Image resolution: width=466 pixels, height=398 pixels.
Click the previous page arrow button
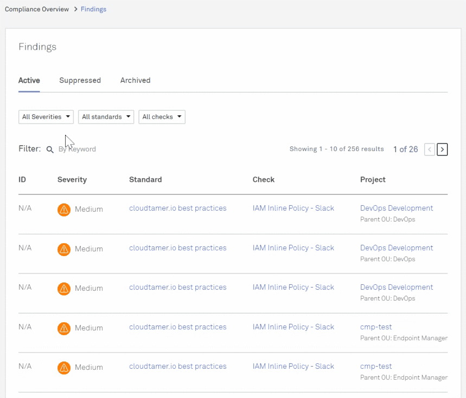[430, 149]
